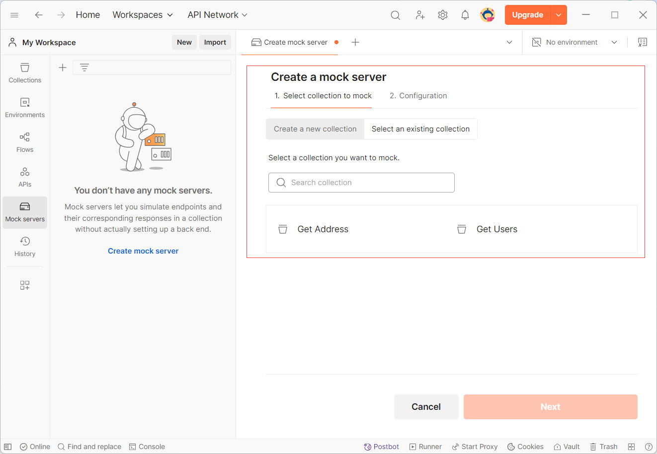Viewport: 657px width, 454px height.
Task: Switch to Create a new collection
Action: point(315,129)
